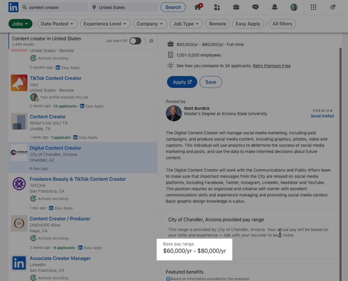Click the LinkedIn company logo in Associate Creator Manager
The height and width of the screenshot is (281, 348).
tap(19, 263)
